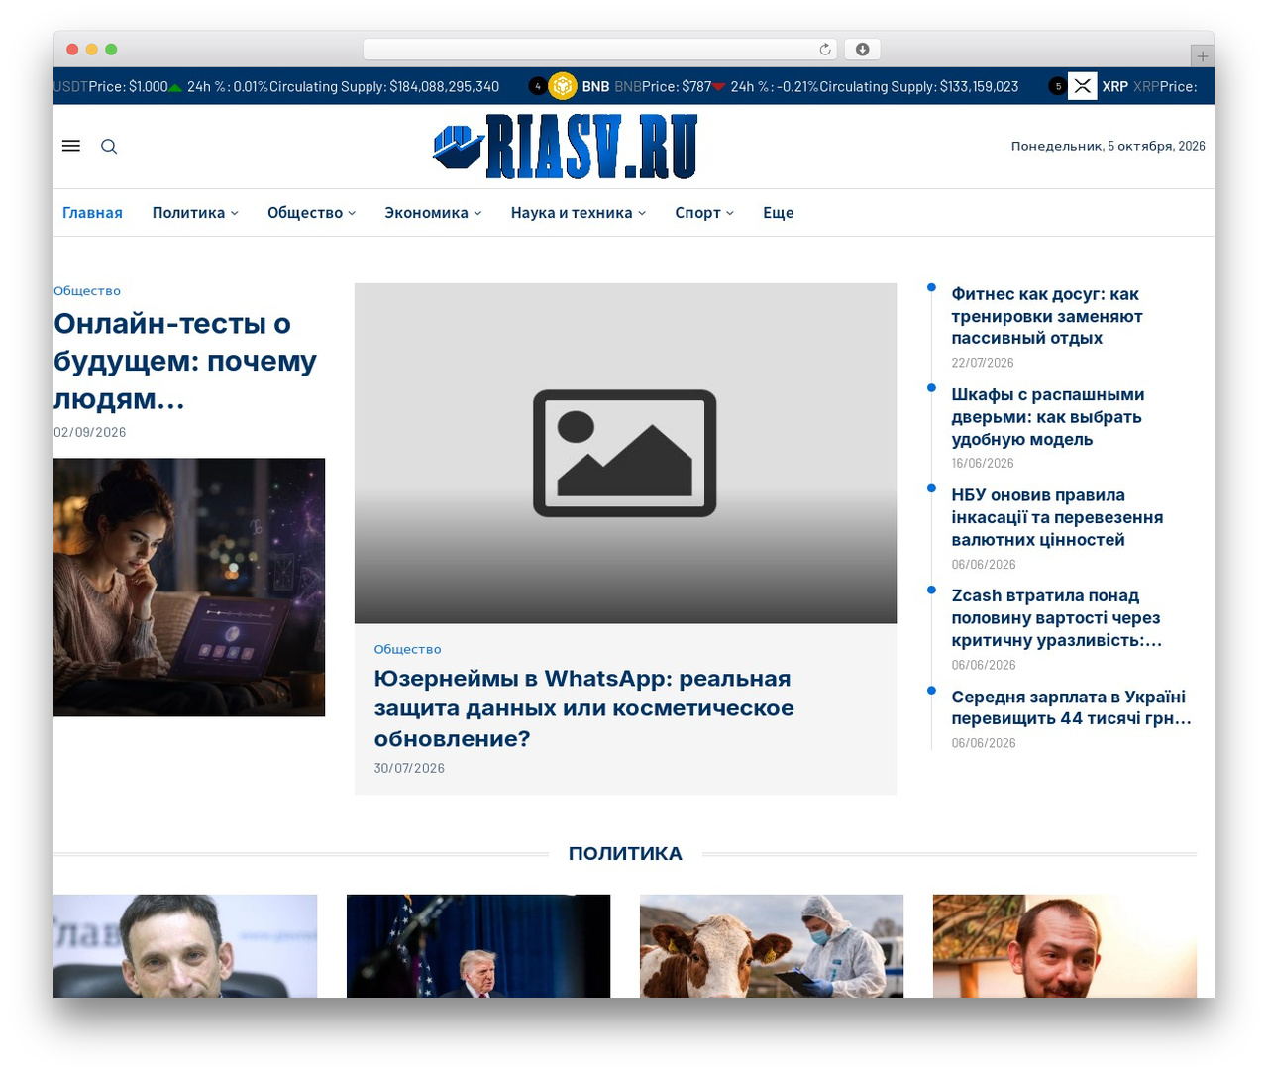
Task: Click the date 16/06/2026
Action: pyautogui.click(x=983, y=464)
